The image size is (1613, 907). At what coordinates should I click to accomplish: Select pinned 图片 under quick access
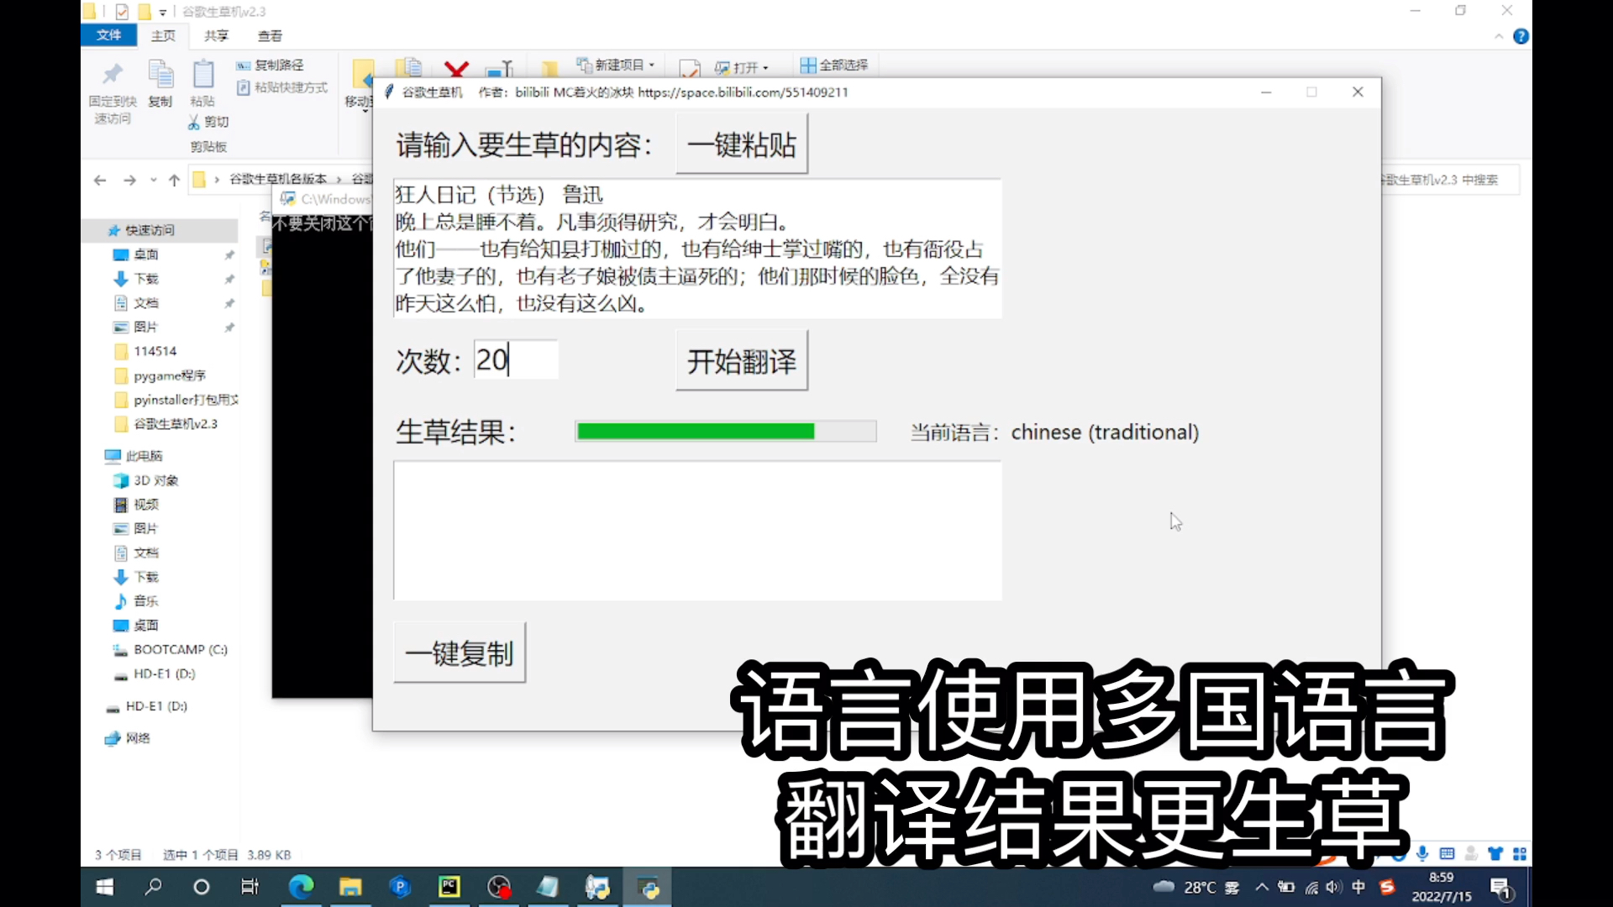tap(146, 328)
